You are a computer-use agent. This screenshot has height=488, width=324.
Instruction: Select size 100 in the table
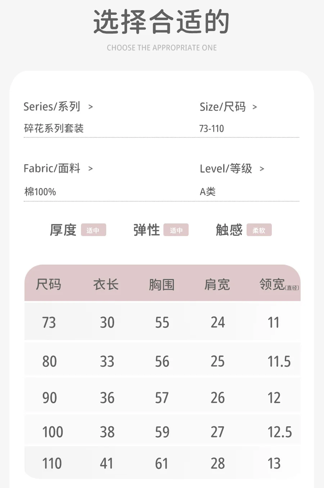click(x=53, y=432)
